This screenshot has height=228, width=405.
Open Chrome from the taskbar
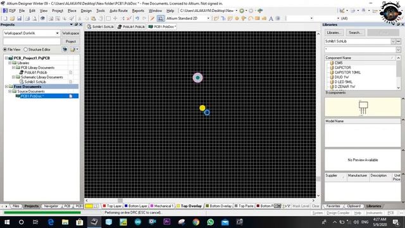click(196, 222)
